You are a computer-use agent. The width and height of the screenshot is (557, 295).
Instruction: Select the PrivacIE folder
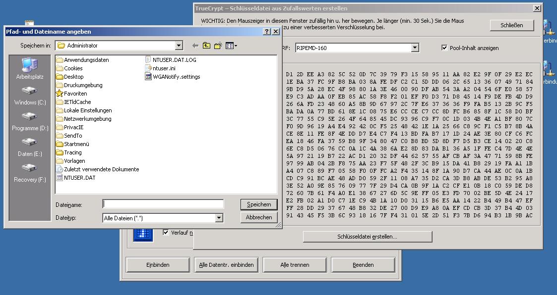(69, 127)
